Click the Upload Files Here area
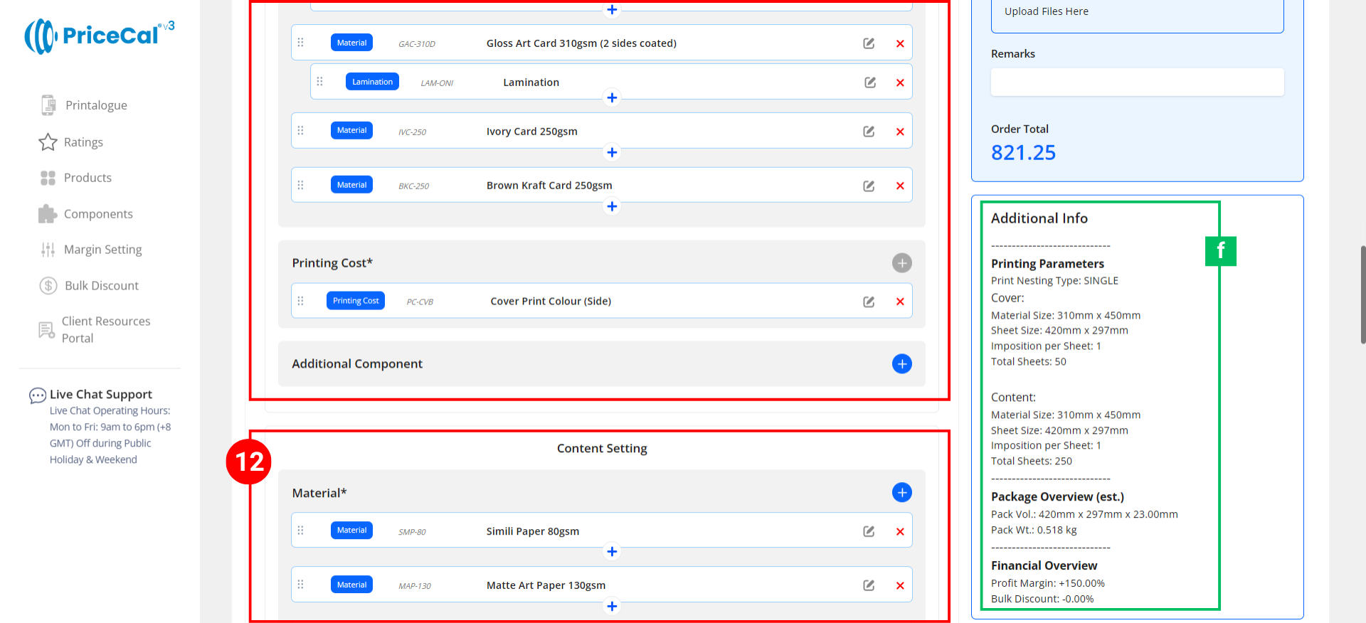The height and width of the screenshot is (623, 1366). [x=1136, y=13]
